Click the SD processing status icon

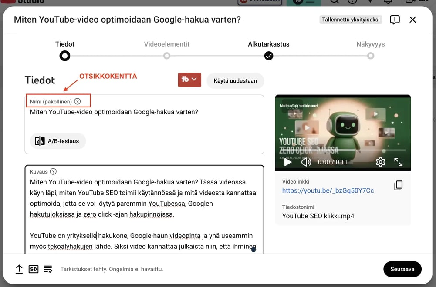[x=34, y=269]
